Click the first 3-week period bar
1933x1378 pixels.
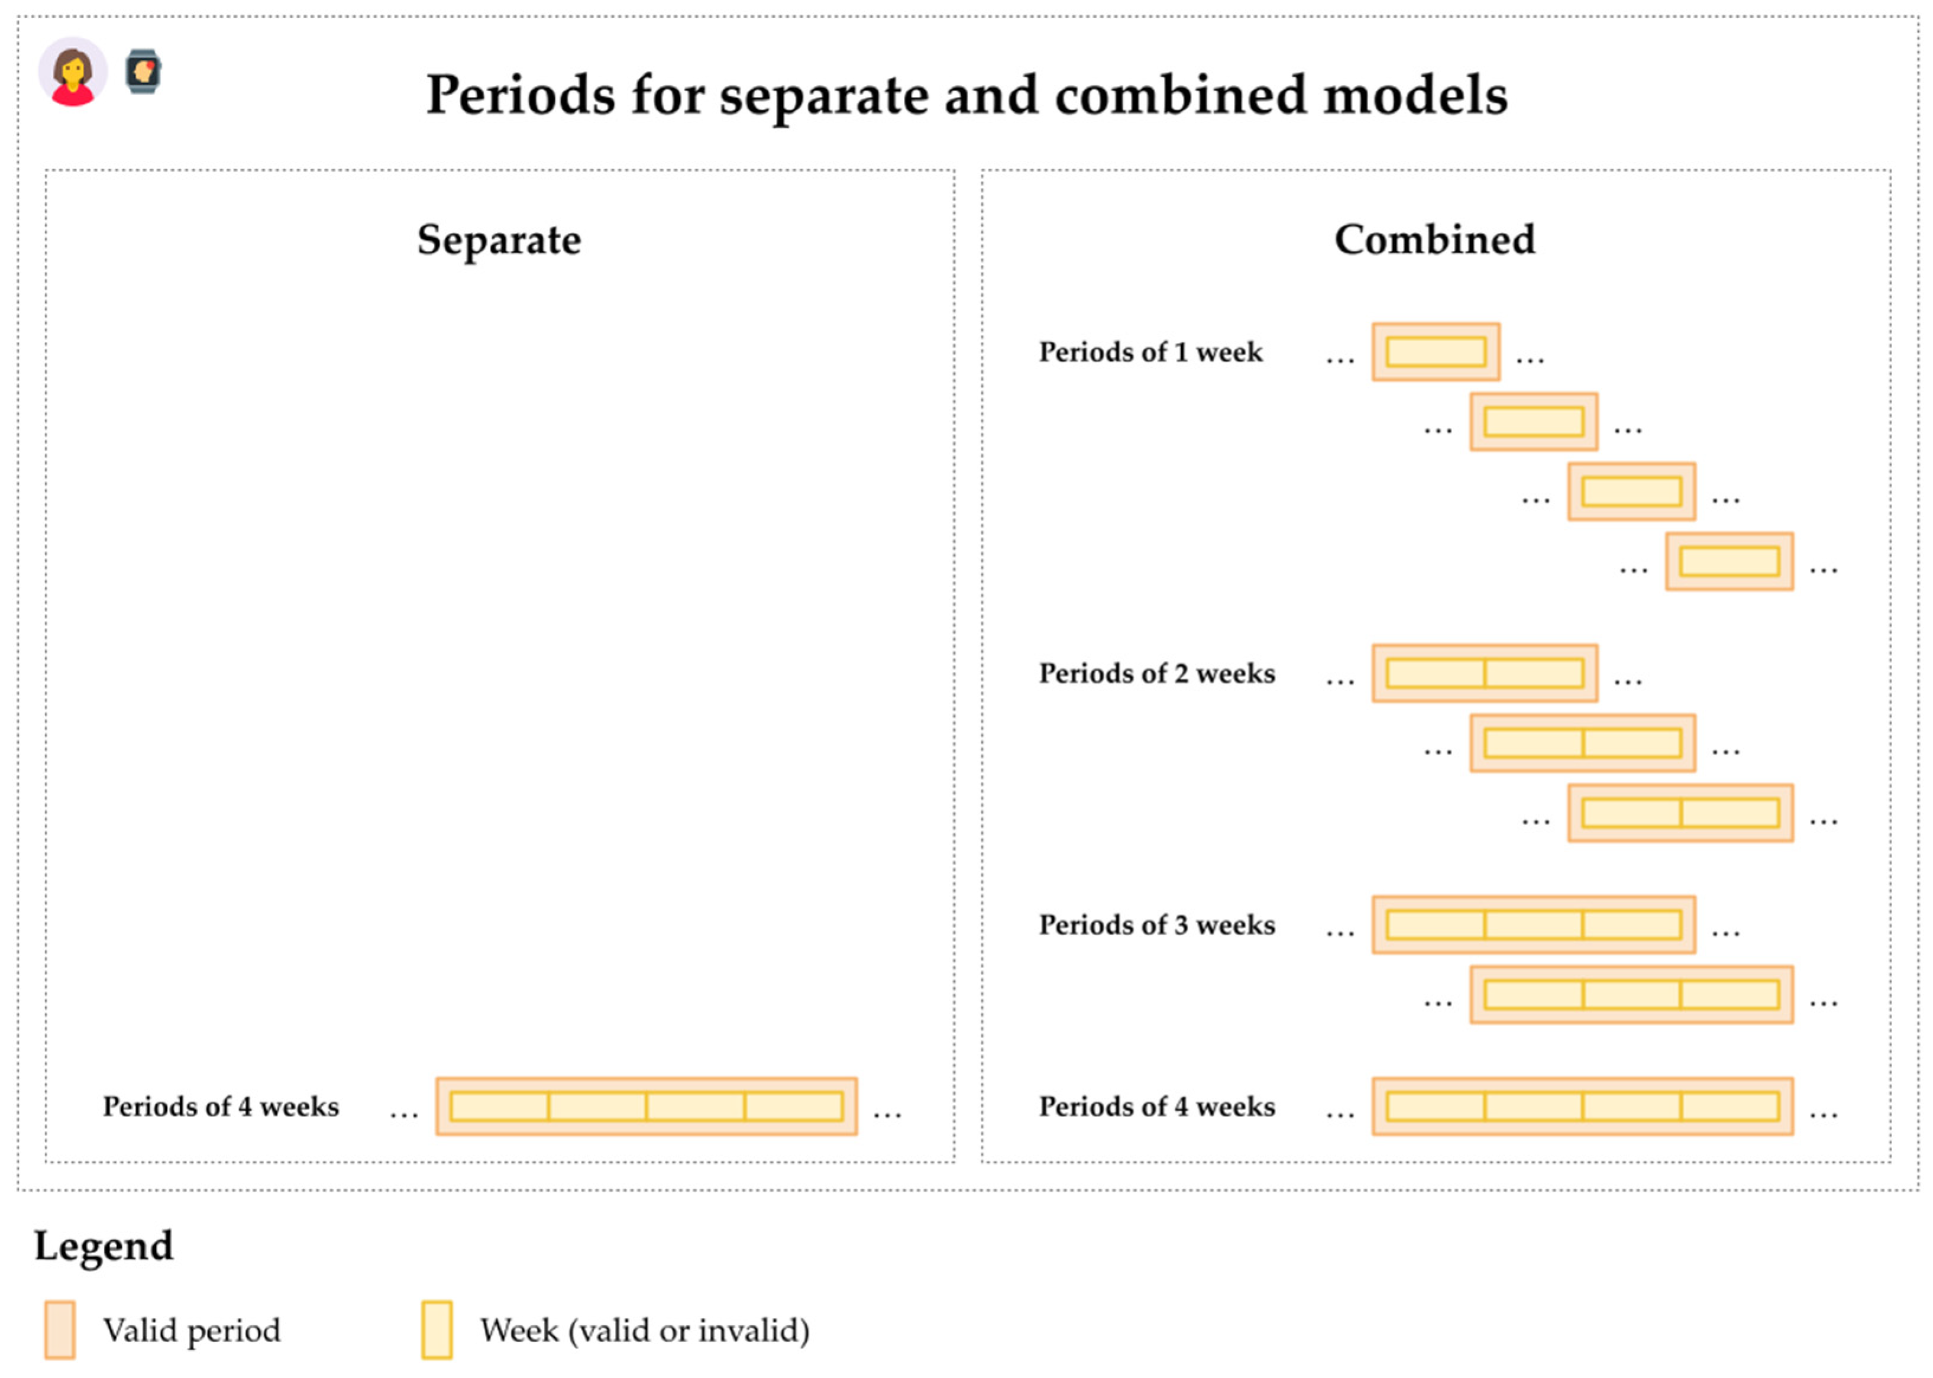pyautogui.click(x=1533, y=925)
